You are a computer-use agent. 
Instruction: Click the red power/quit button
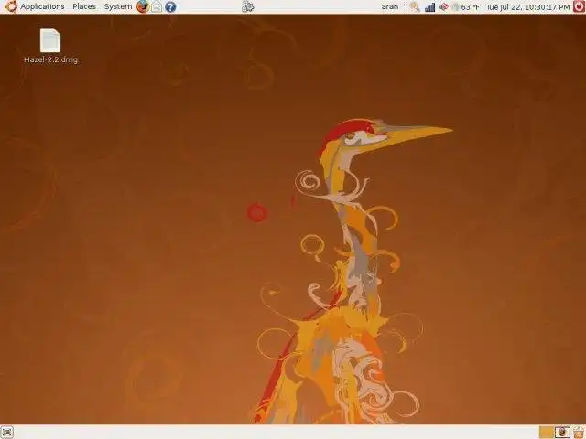pyautogui.click(x=579, y=6)
